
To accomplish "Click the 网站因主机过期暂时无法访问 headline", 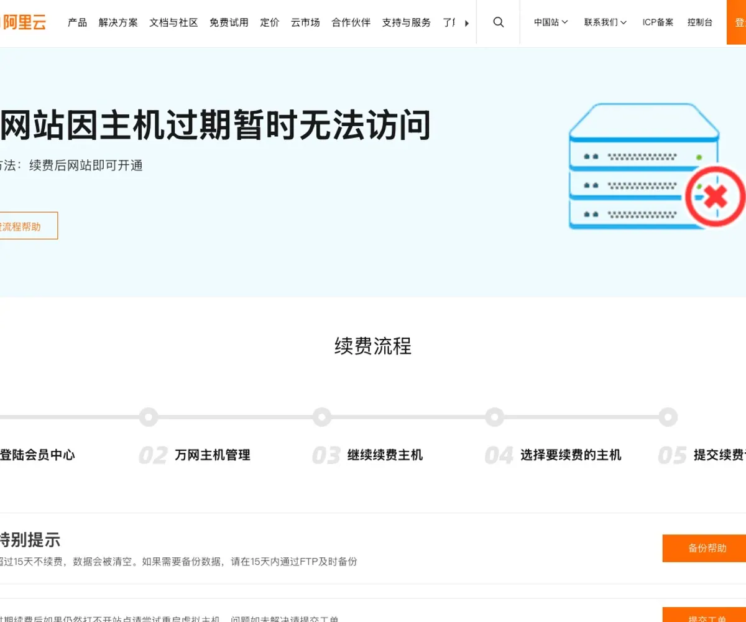I will (x=215, y=124).
